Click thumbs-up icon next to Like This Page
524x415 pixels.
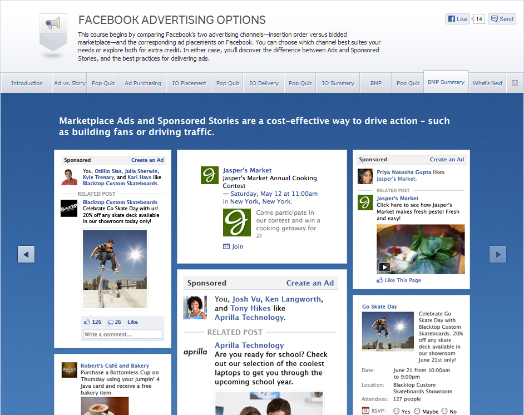tap(379, 280)
